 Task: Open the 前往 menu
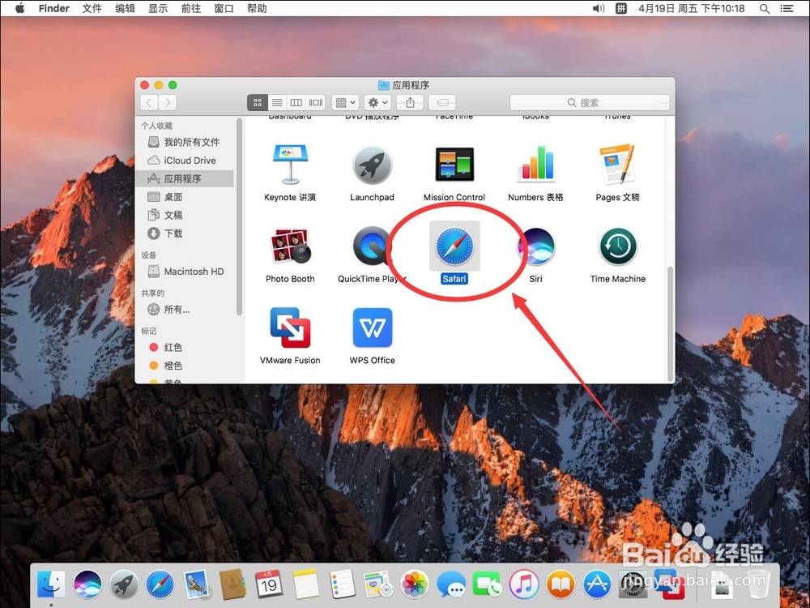(x=190, y=8)
